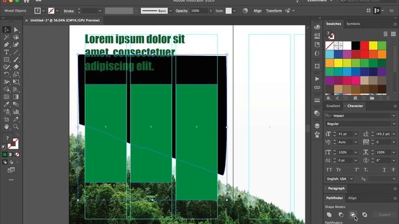Click the Opacity 100% value field

coord(199,11)
